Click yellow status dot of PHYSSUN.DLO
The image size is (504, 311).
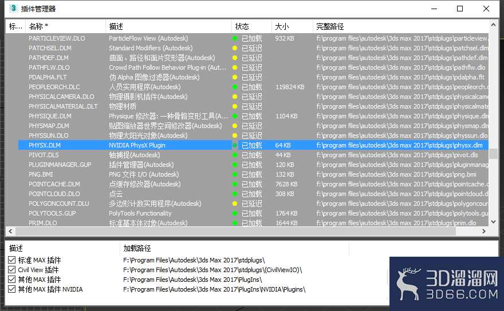point(235,135)
